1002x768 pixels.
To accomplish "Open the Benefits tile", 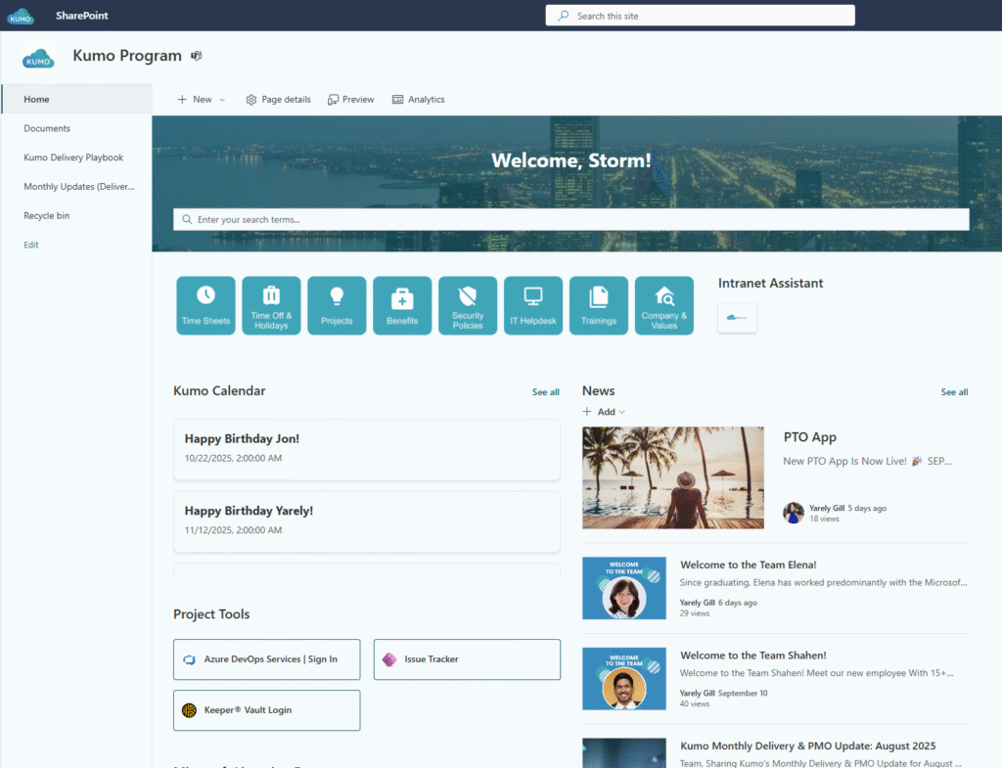I will pos(402,305).
